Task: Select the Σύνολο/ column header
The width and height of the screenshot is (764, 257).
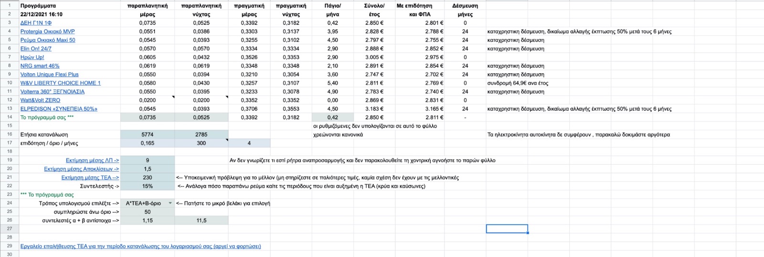Action: click(x=374, y=6)
